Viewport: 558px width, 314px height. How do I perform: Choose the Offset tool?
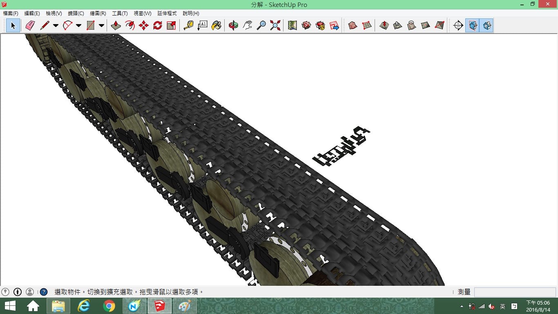pyautogui.click(x=130, y=25)
